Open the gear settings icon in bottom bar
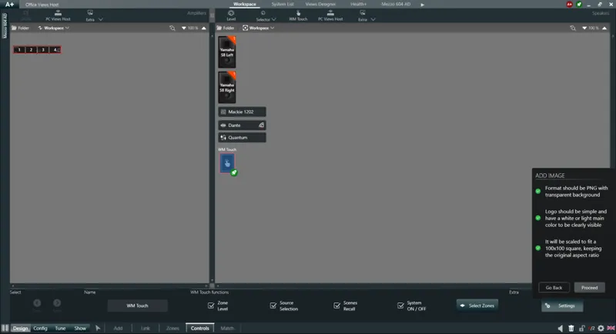The image size is (616, 334). point(601,328)
